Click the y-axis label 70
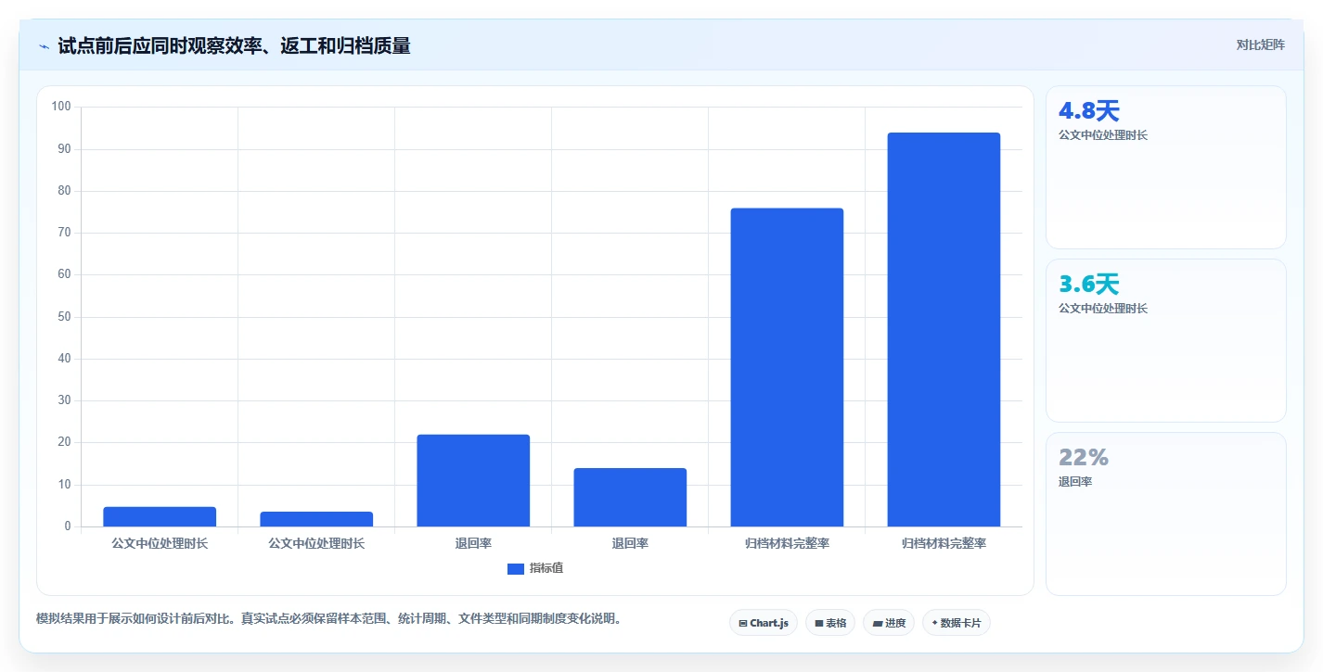1323x672 pixels. 64,233
